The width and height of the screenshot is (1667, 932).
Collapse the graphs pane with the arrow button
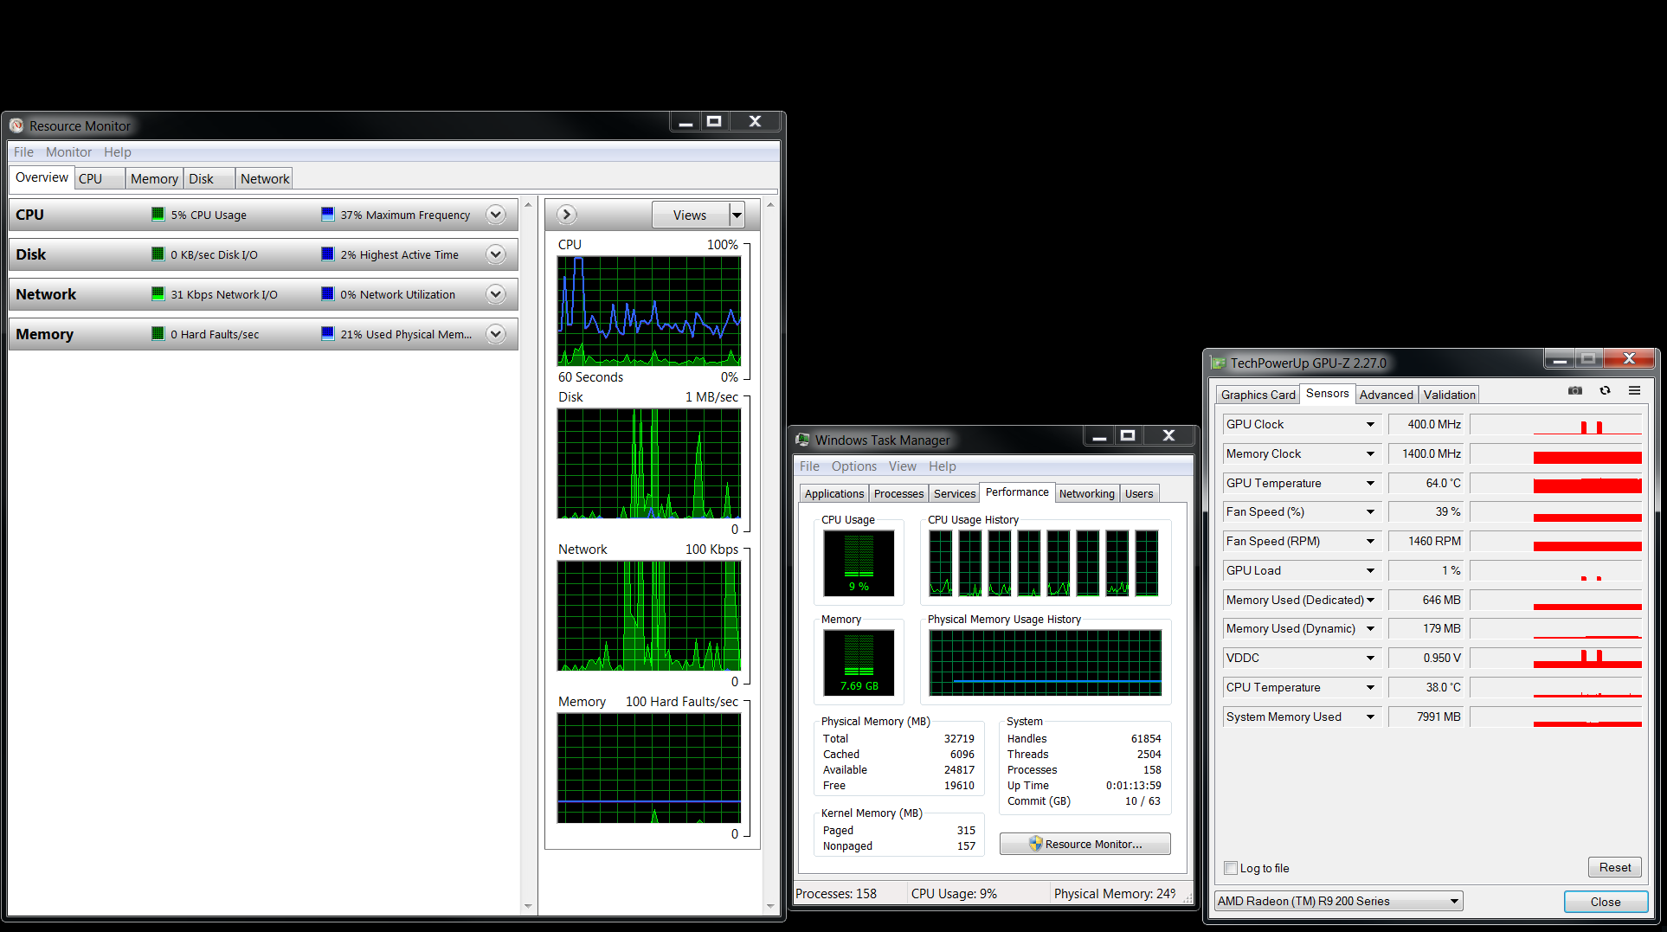(567, 215)
